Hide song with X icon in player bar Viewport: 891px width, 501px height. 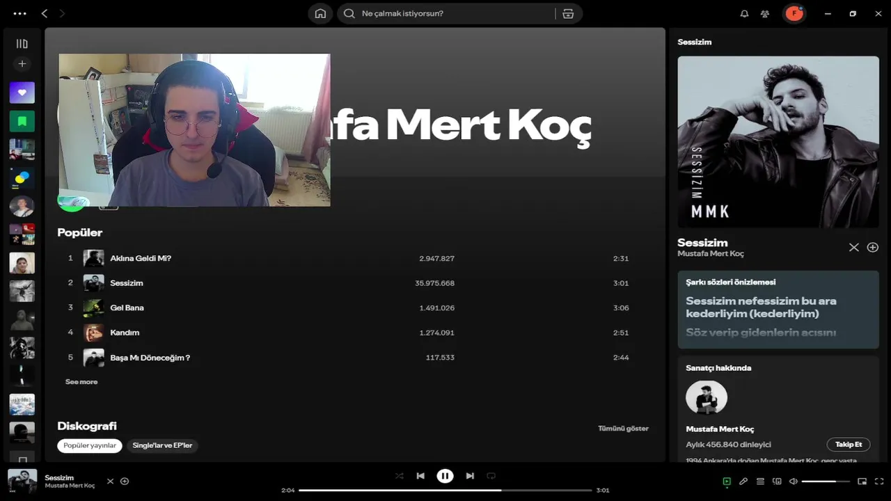click(110, 482)
